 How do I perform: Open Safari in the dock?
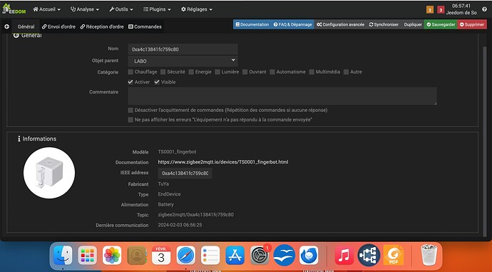coord(186,255)
